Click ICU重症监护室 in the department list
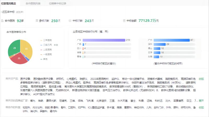 (x=96, y=107)
